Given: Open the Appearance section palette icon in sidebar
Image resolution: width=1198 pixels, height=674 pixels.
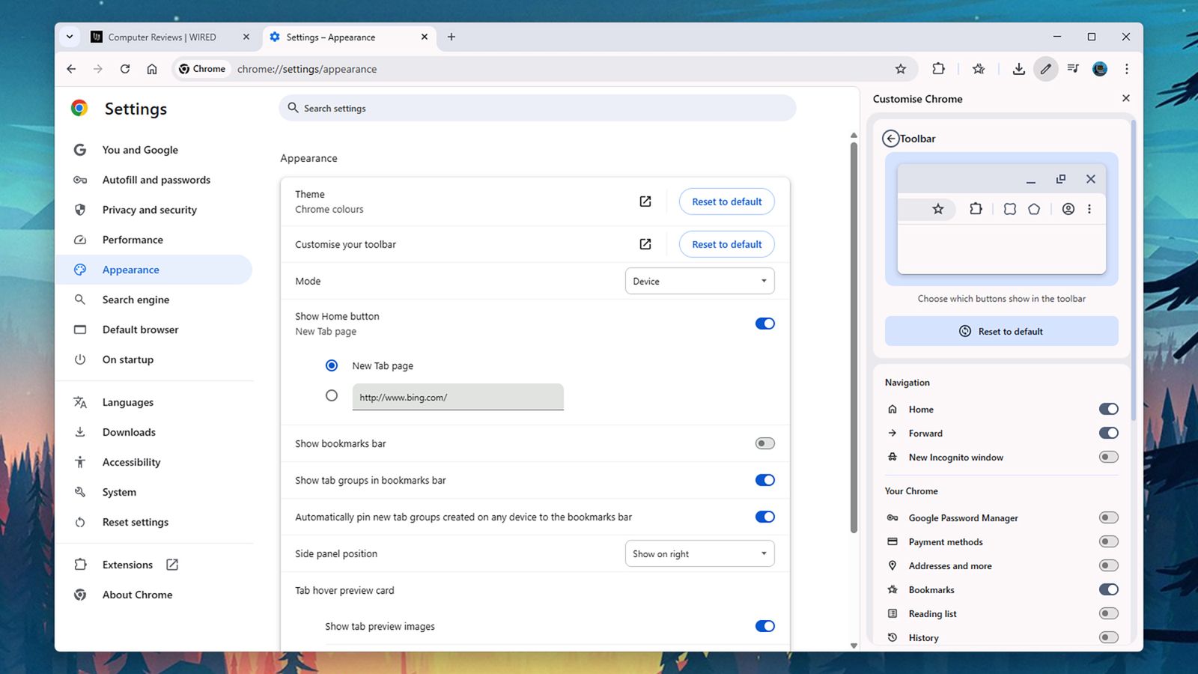Looking at the screenshot, I should [x=80, y=270].
